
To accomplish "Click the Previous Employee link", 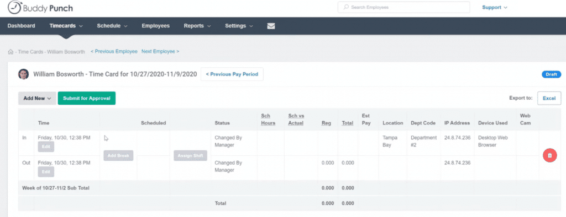I will click(x=114, y=51).
